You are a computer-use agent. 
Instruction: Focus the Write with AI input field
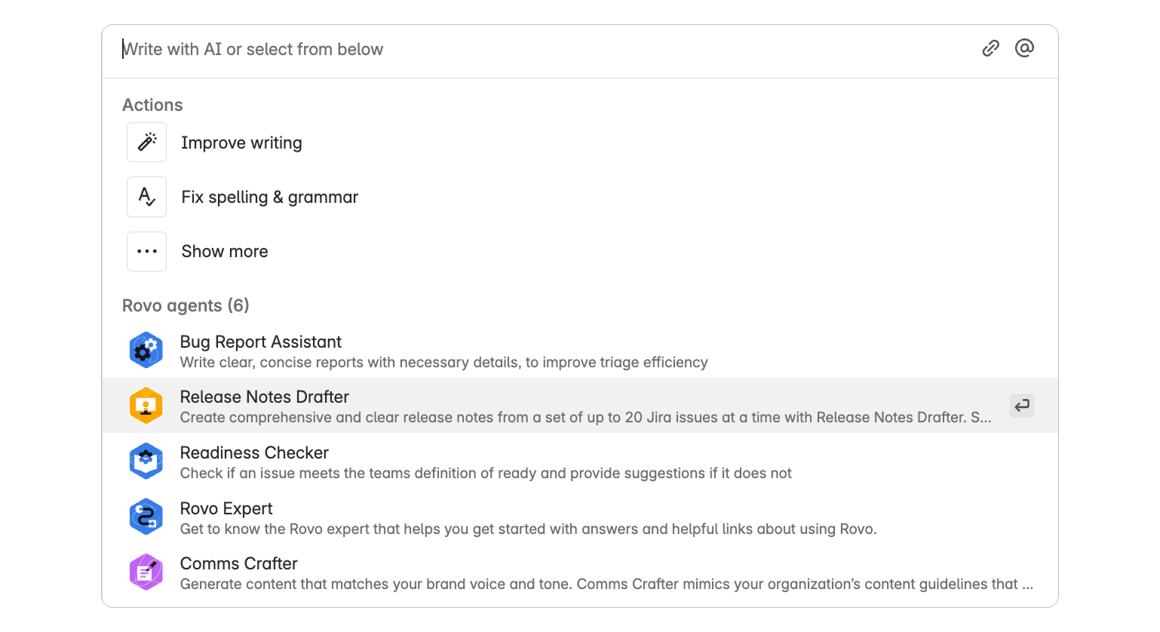click(543, 50)
